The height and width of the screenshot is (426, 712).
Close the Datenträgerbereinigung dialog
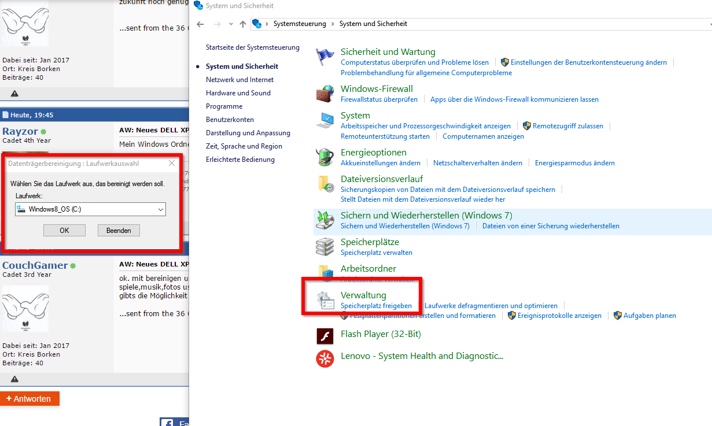(x=172, y=164)
